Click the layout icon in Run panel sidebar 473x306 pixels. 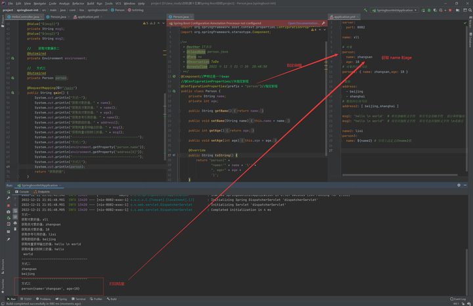pyautogui.click(x=9, y=232)
